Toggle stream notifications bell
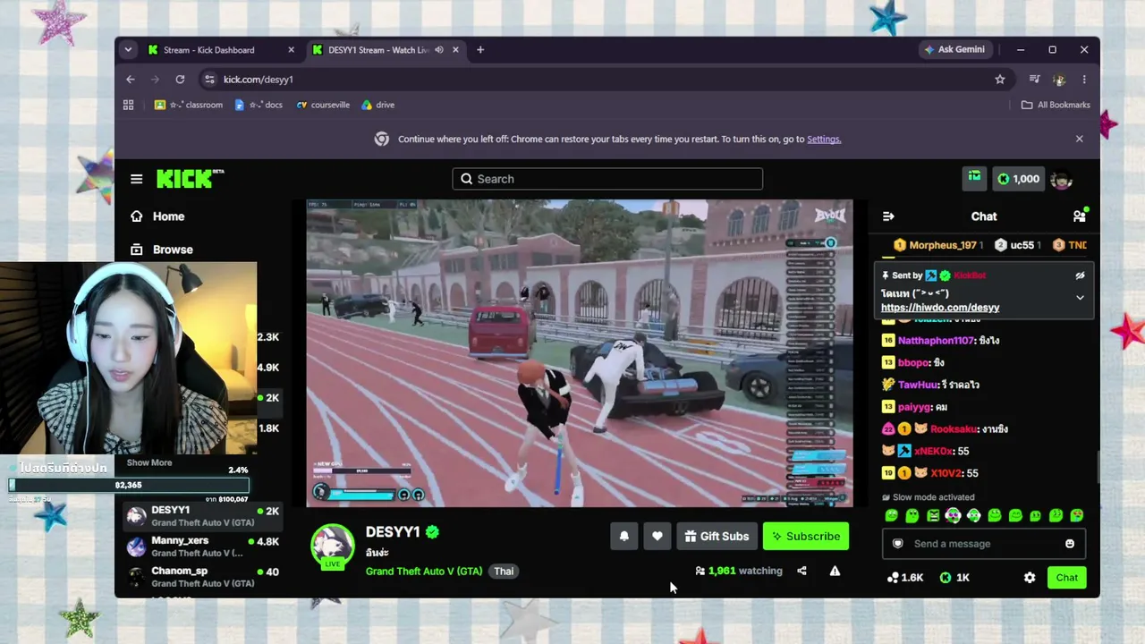This screenshot has width=1145, height=644. pyautogui.click(x=624, y=536)
